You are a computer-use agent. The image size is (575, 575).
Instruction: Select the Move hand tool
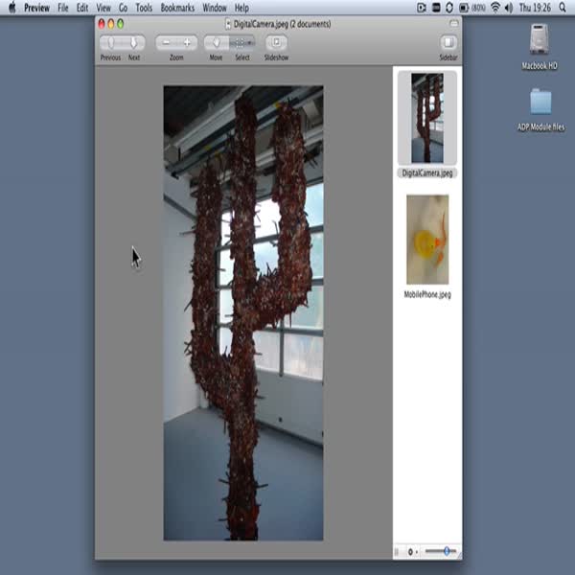(217, 43)
